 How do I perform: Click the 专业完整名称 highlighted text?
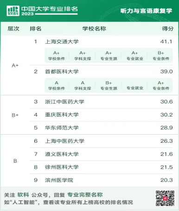coord(85,195)
